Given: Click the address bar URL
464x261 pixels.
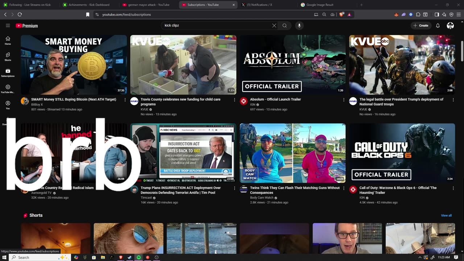Looking at the screenshot, I should coord(127,14).
